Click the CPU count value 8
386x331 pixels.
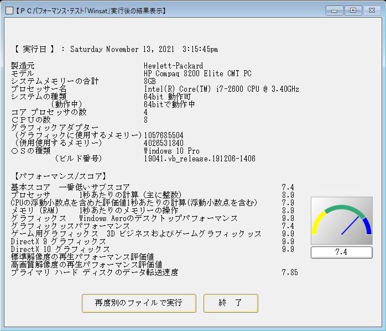(146, 120)
